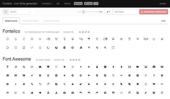
Task: Open Font Awesome's email icon link
Action: (74, 60)
